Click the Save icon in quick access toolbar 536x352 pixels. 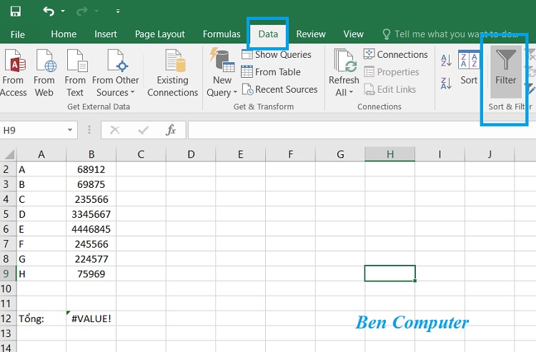point(16,11)
